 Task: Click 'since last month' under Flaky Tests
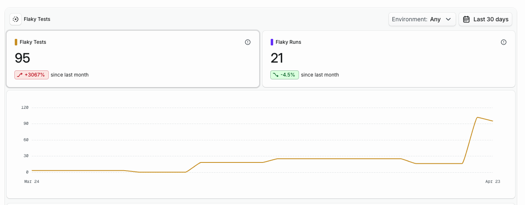(70, 75)
